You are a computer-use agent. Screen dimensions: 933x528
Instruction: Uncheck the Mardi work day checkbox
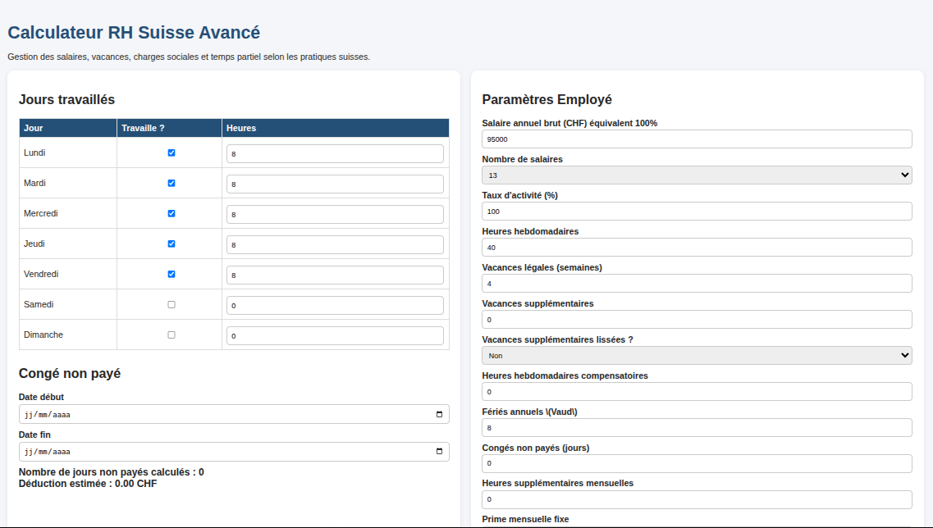pyautogui.click(x=172, y=183)
